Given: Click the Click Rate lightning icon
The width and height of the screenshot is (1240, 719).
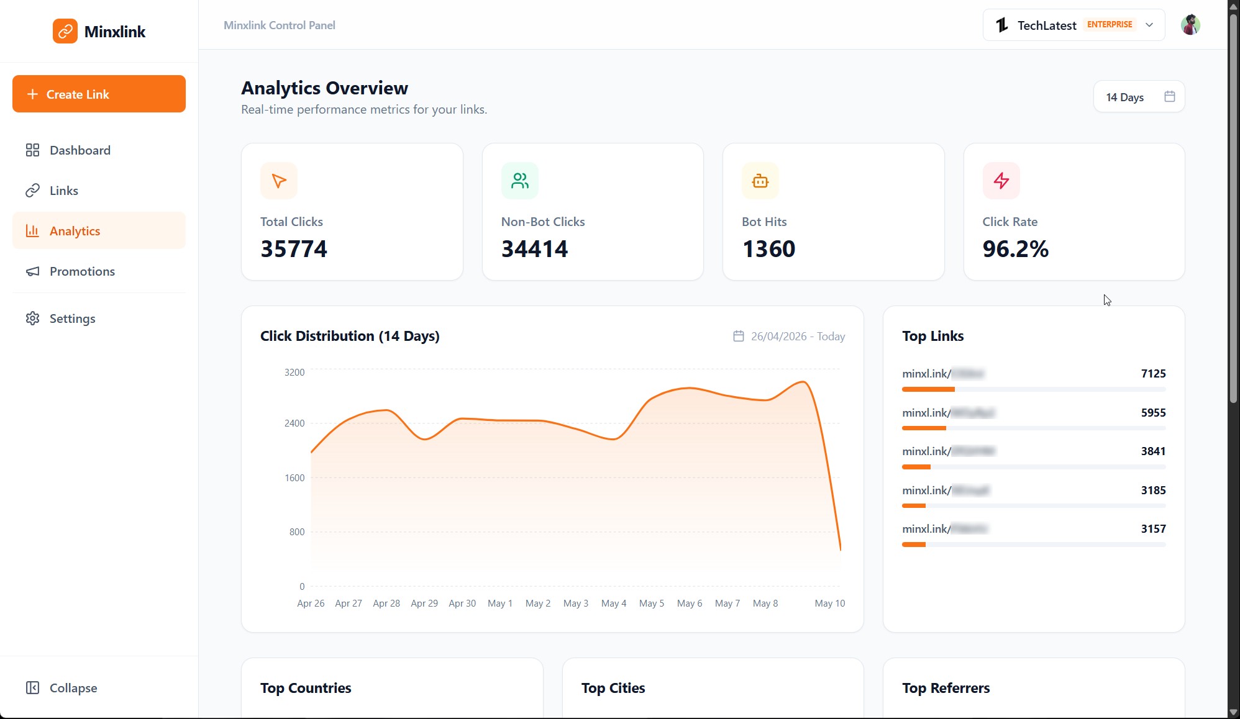Looking at the screenshot, I should coord(1001,181).
